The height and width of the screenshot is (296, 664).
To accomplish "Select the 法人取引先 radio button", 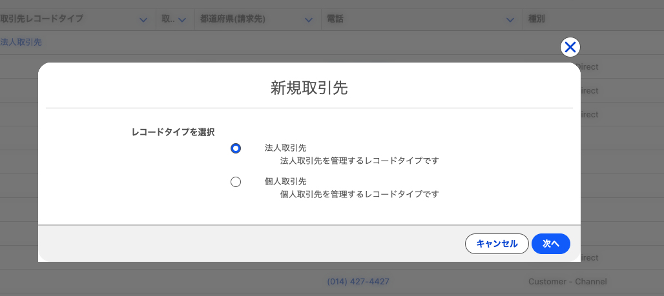I will 236,148.
